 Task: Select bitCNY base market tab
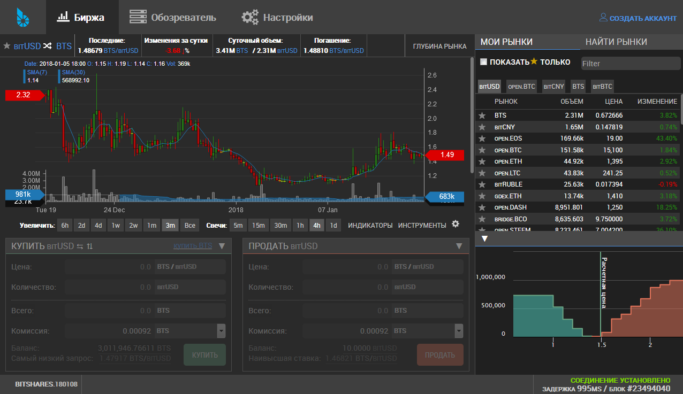[553, 86]
